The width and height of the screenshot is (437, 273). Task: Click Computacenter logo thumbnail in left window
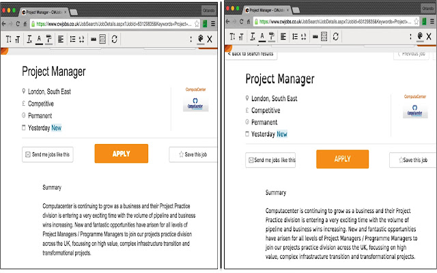[x=196, y=104]
